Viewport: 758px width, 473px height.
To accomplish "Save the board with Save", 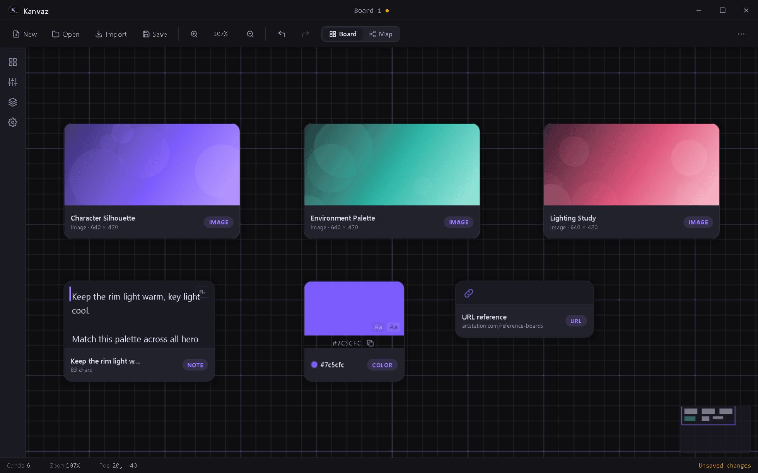I will 155,34.
